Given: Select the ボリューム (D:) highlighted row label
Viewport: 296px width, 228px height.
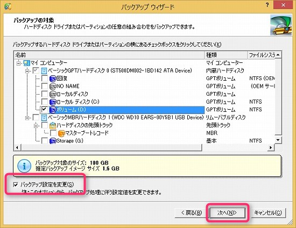Looking at the screenshot, I should click(71, 110).
